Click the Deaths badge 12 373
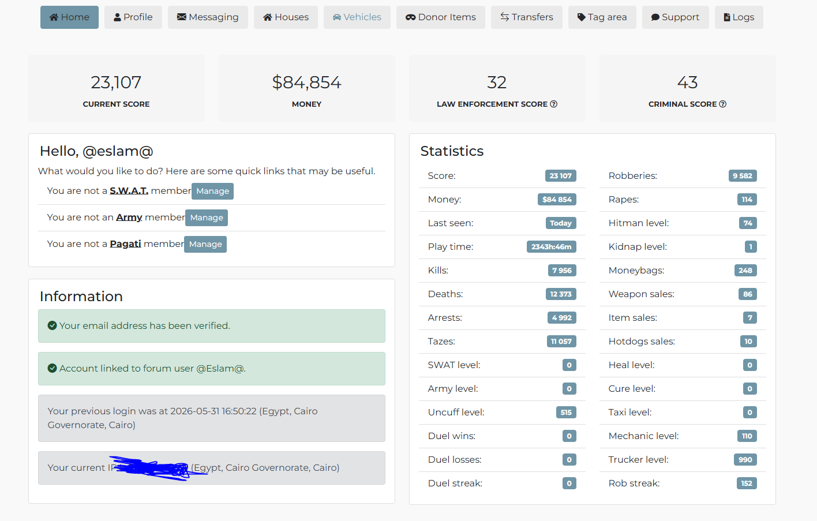 pyautogui.click(x=561, y=294)
